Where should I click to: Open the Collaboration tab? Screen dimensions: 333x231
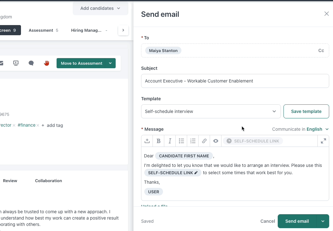48,181
